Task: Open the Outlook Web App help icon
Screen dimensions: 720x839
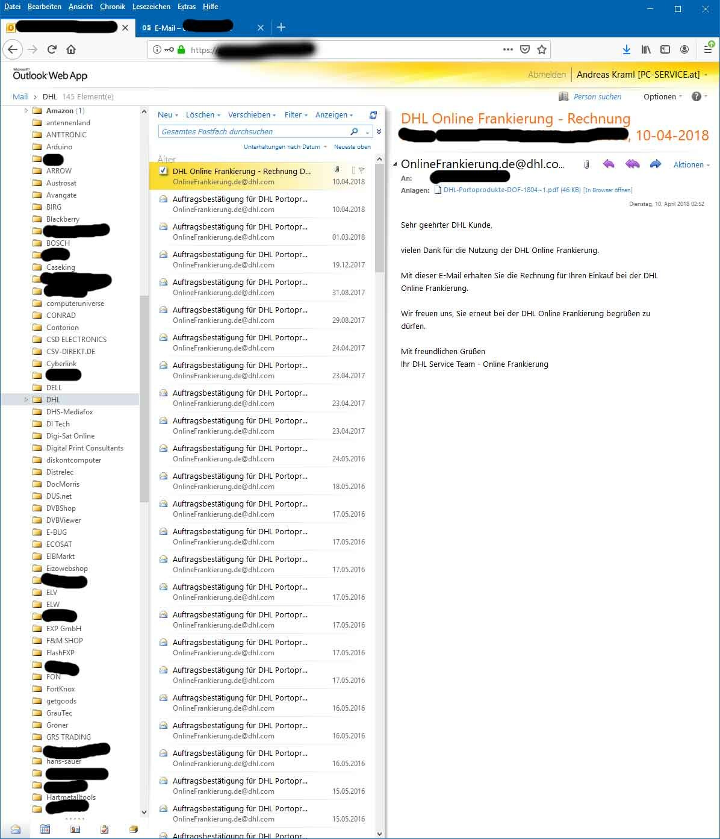Action: click(x=697, y=96)
